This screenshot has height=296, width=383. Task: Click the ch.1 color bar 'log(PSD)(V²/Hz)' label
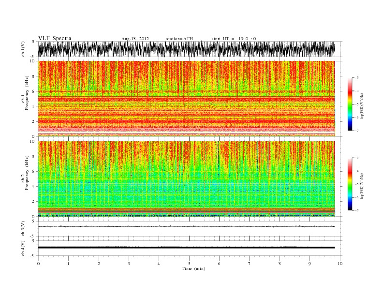click(362, 106)
